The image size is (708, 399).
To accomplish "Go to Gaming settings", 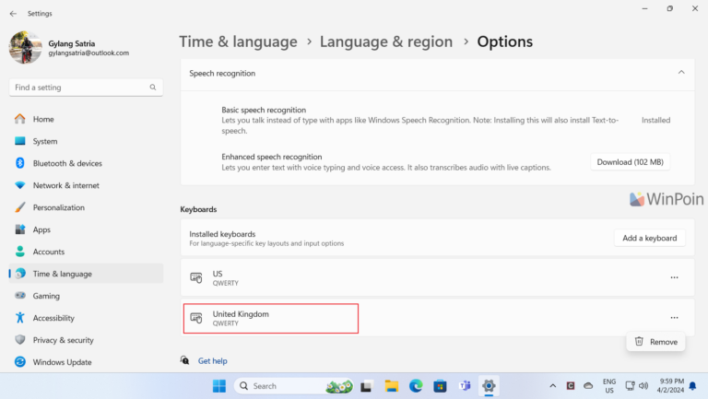I will pos(86,296).
